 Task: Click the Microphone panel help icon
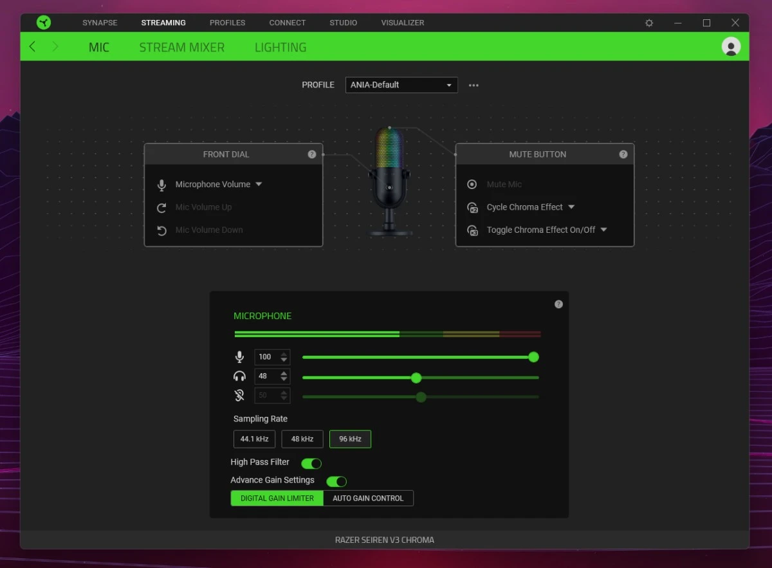coord(558,304)
